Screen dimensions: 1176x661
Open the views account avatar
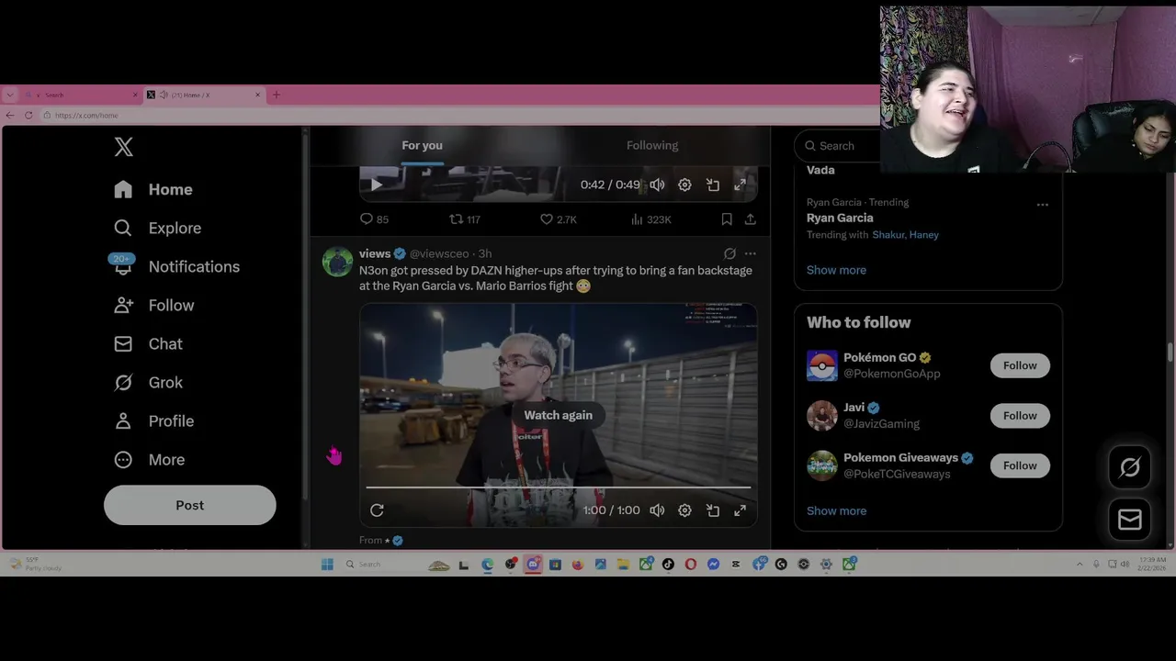pyautogui.click(x=337, y=262)
